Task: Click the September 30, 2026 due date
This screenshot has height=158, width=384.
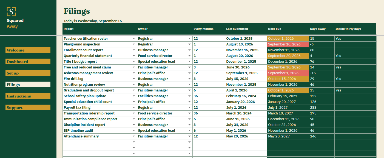Action: pyautogui.click(x=288, y=67)
